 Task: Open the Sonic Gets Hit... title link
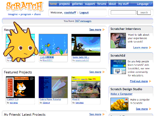tap(81, 57)
